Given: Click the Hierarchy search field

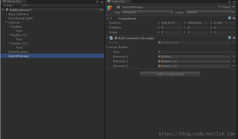Looking at the screenshot, I should [x=60, y=5].
